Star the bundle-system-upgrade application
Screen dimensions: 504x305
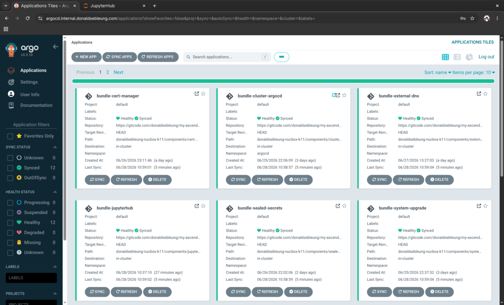coord(485,206)
